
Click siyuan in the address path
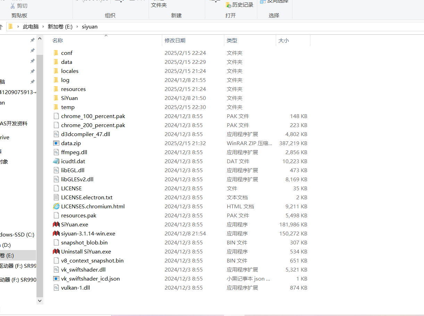(x=90, y=26)
